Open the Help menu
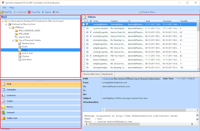200x131 pixels. [x=12, y=8]
